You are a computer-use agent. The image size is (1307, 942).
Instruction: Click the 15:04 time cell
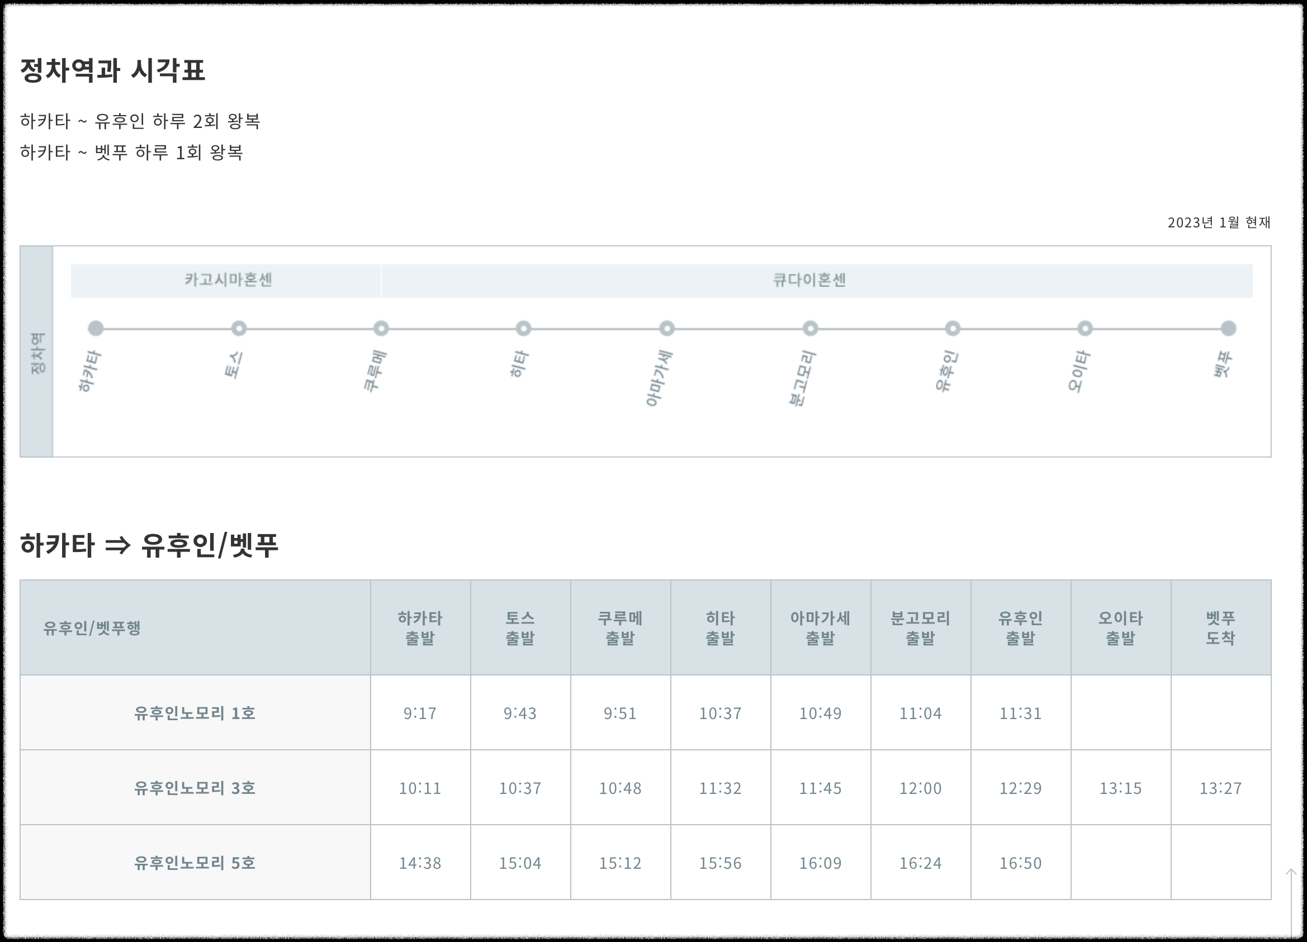520,863
